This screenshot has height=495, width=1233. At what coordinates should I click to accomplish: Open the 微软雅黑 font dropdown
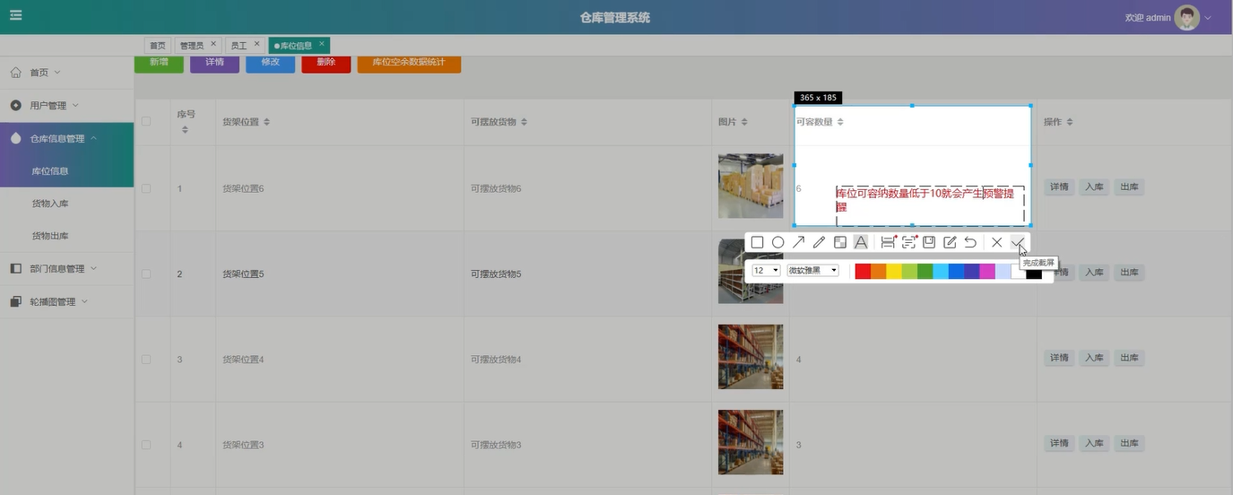[812, 270]
